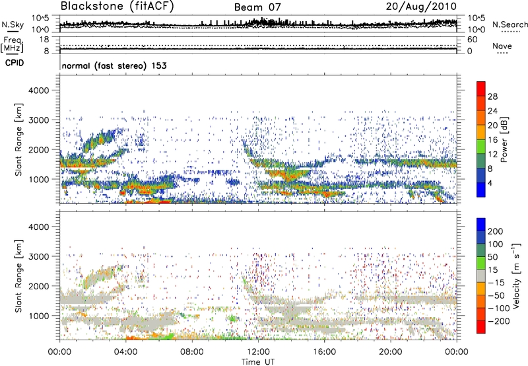528x366 pixels.
Task: Click the "N.Sky" legend label
Action: [x=13, y=24]
